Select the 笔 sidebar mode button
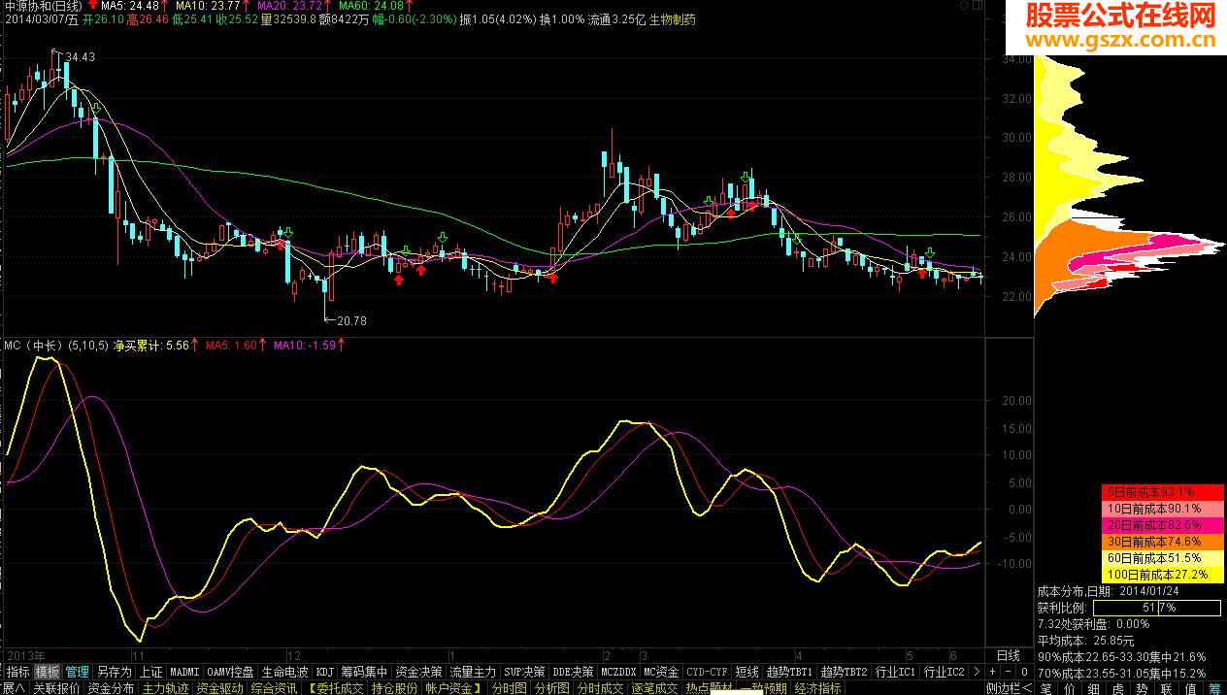 click(x=1045, y=688)
